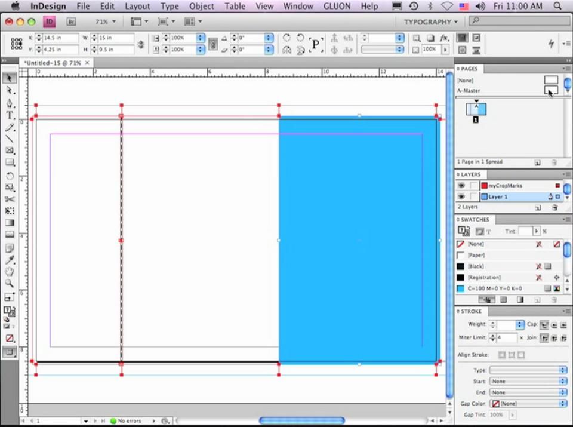Click the reference point locator grid
The image size is (573, 427).
point(17,44)
